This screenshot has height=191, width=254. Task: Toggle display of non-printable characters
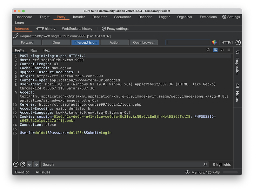coord(208,50)
